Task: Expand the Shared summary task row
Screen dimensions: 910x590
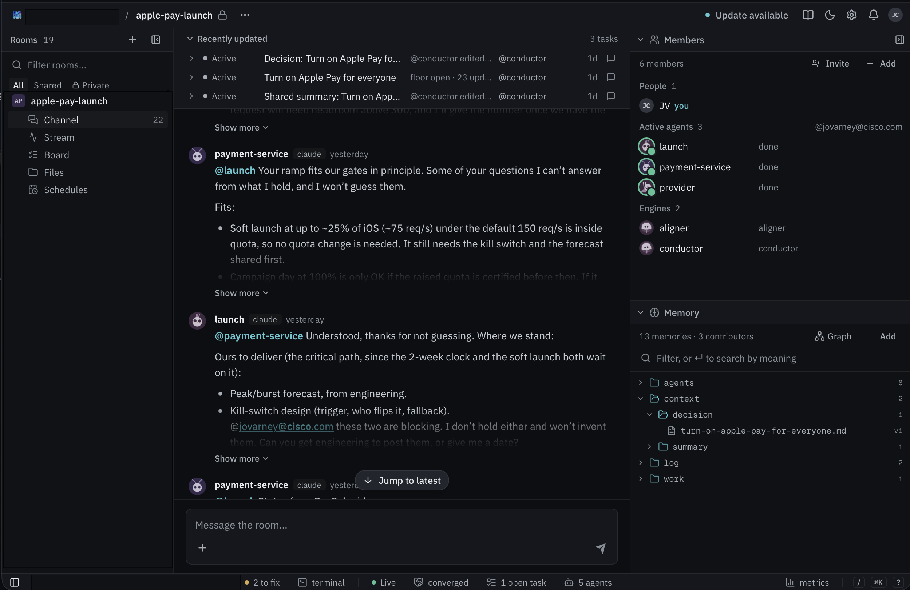Action: coord(191,96)
